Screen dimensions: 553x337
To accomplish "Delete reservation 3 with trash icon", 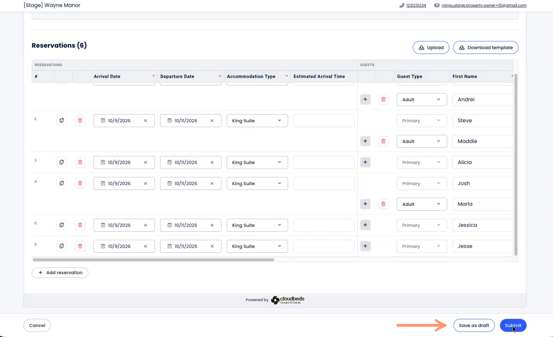I will pos(80,162).
